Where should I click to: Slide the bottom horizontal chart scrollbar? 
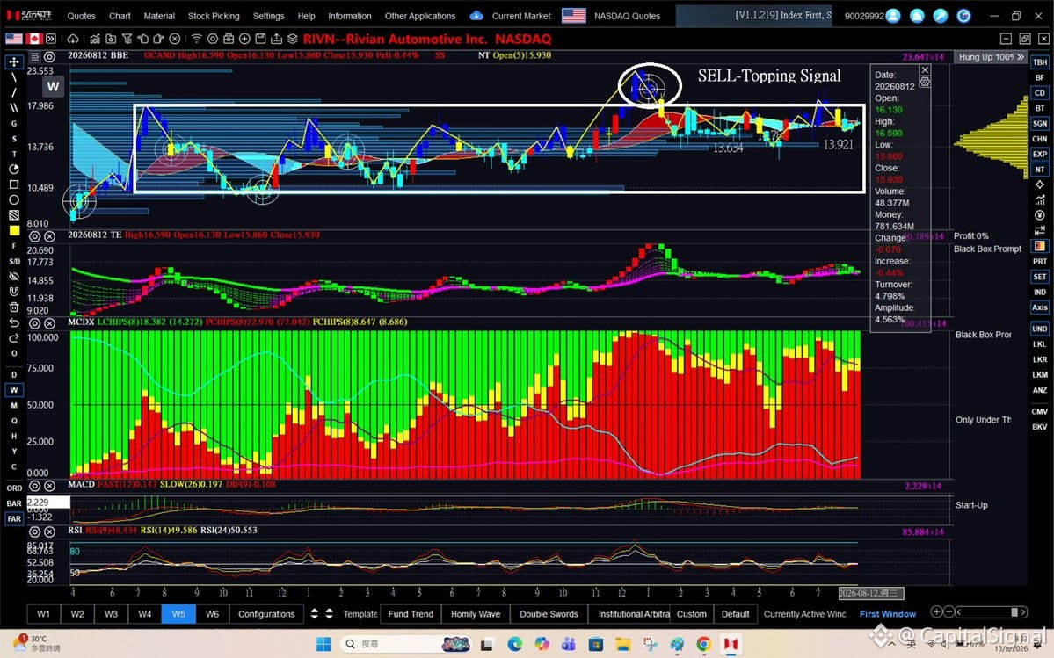pyautogui.click(x=992, y=611)
